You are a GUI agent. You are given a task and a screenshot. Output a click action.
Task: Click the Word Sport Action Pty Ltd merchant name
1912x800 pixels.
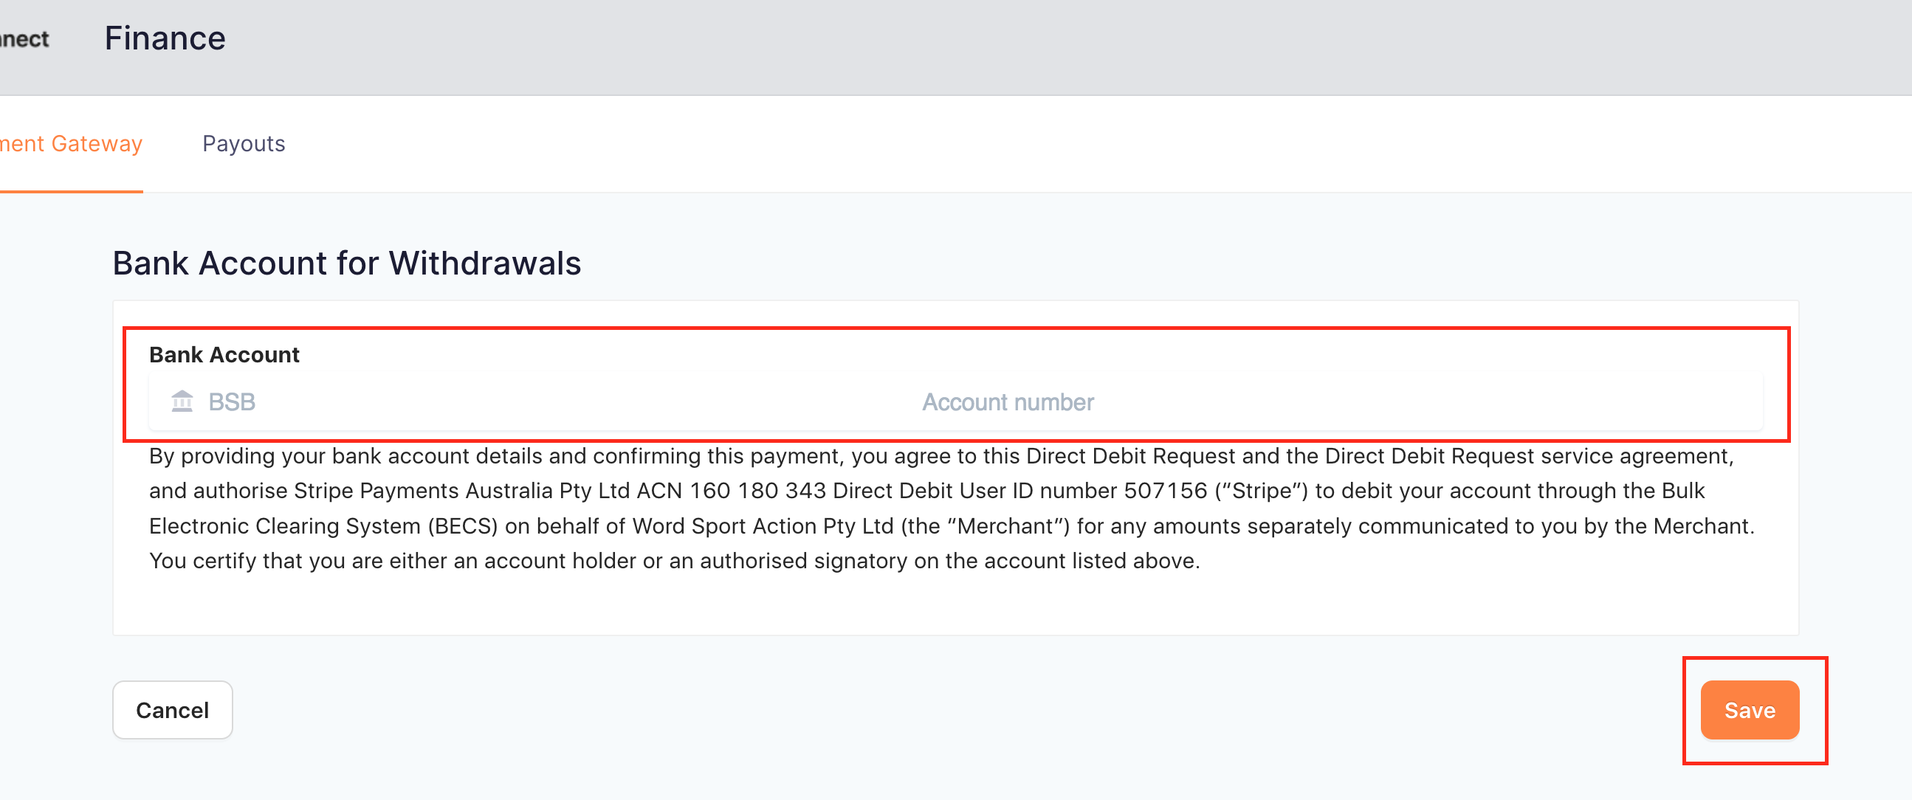(x=763, y=525)
